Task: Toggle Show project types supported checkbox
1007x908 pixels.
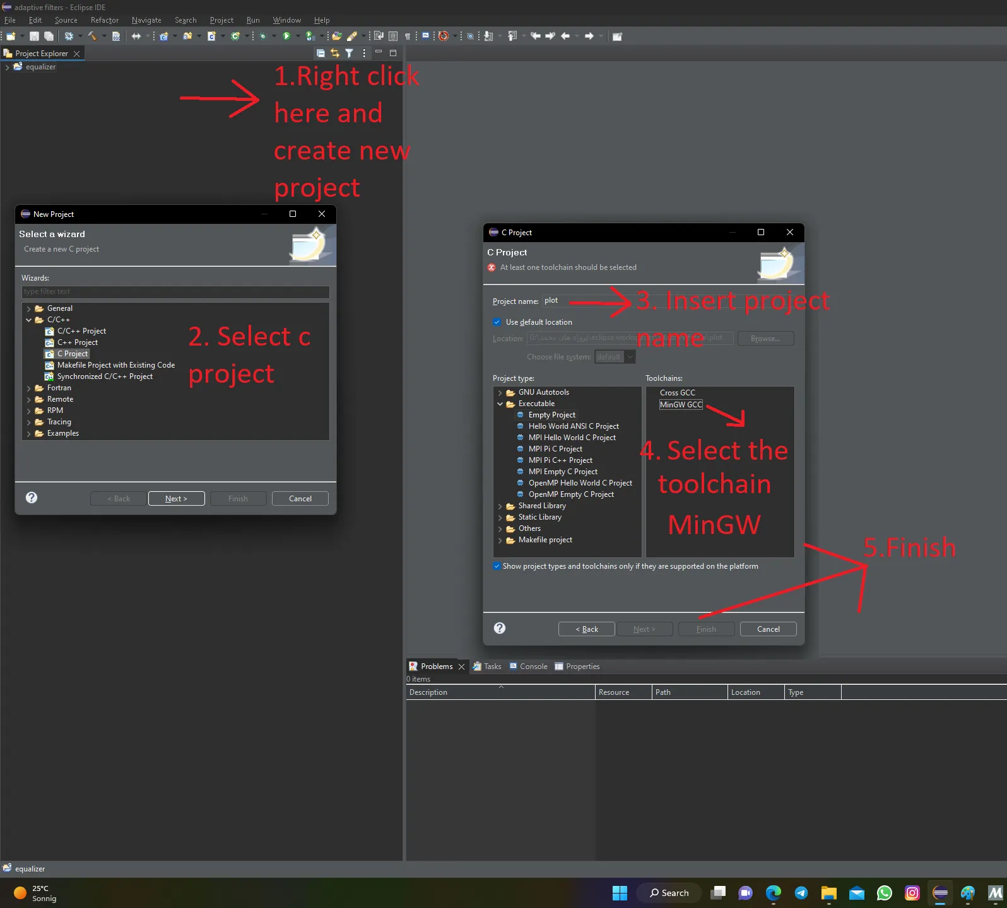Action: (497, 566)
